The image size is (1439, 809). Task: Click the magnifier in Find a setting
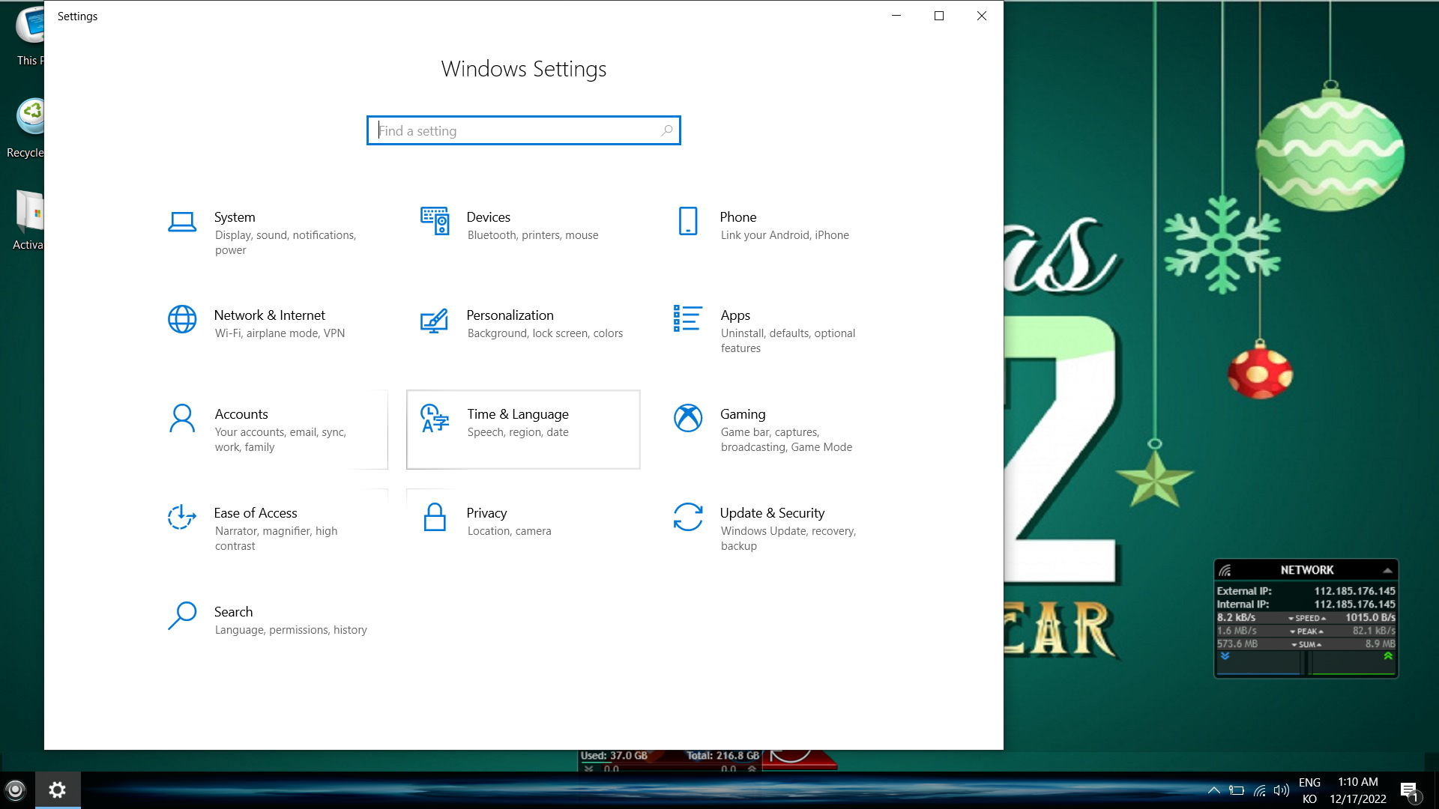point(666,130)
